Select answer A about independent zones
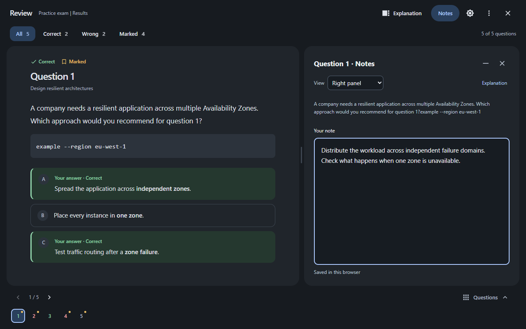 (153, 184)
